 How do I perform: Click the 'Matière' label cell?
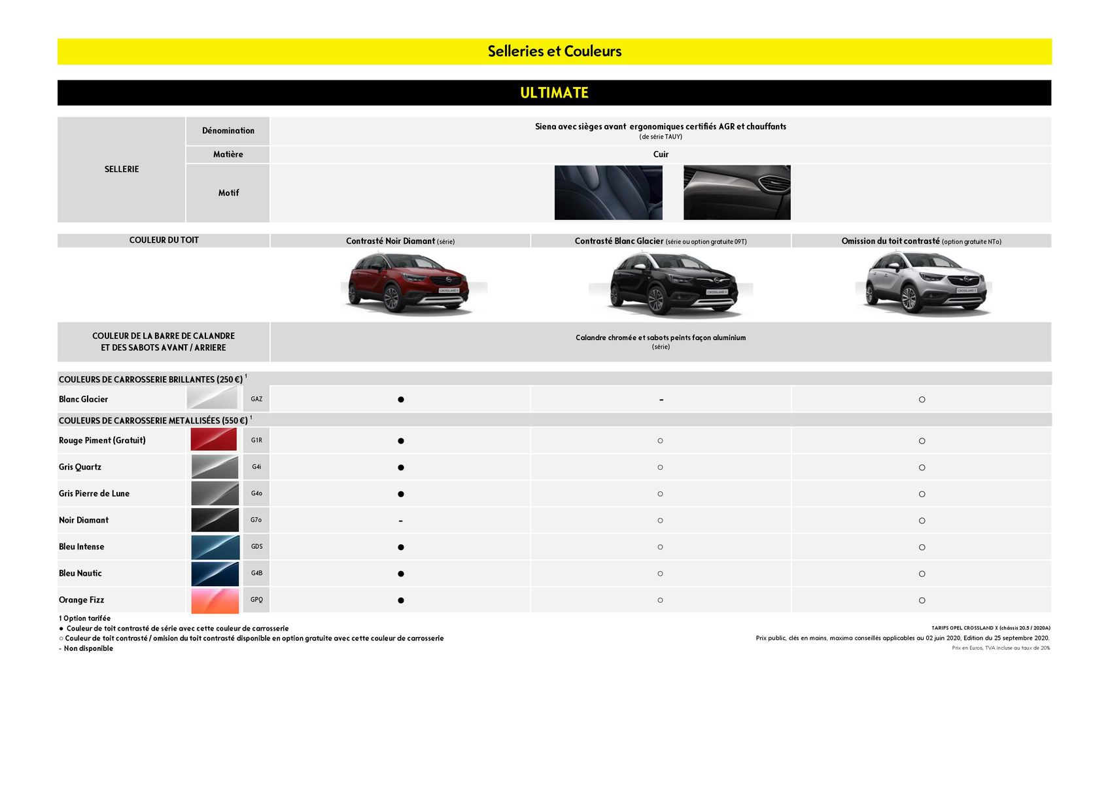228,154
